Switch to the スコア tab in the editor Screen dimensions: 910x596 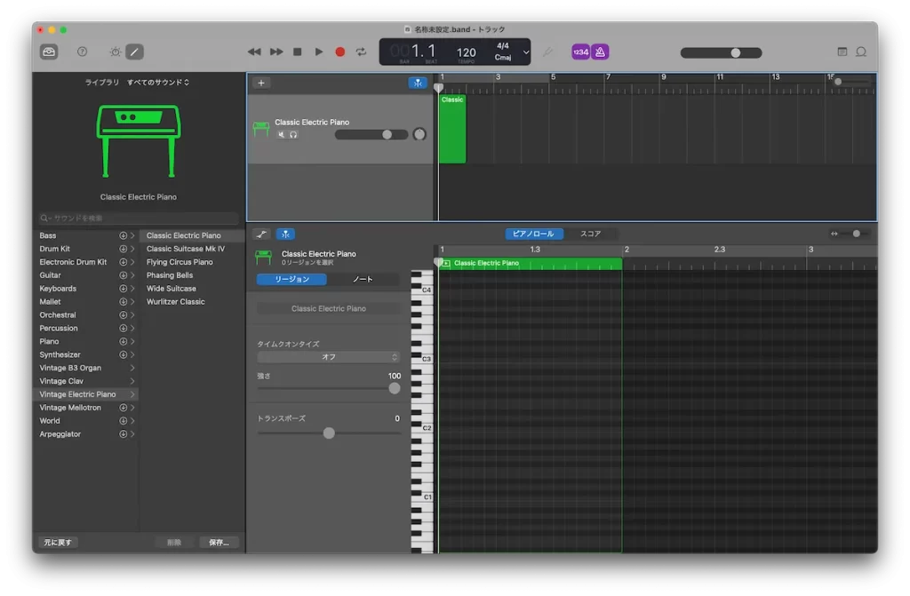click(x=591, y=234)
